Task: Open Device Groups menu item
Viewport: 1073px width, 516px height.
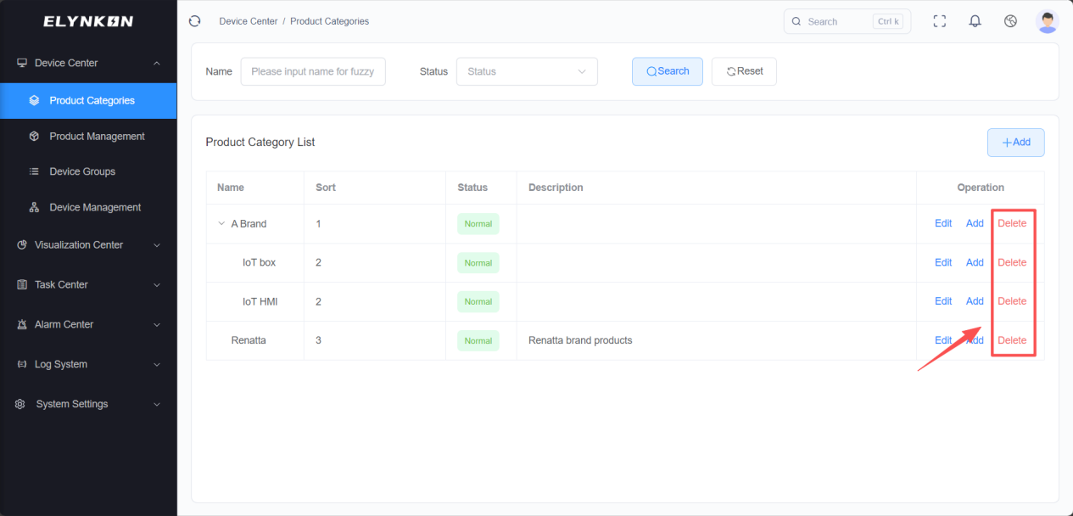Action: tap(88, 171)
